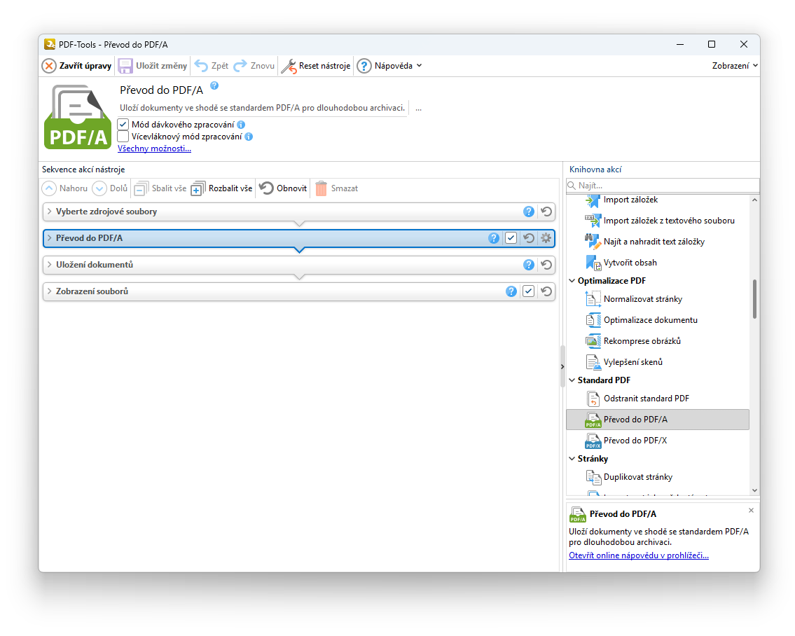795x636 pixels.
Task: Click info icon next to Vícevláknový mód zpracování
Action: point(249,137)
